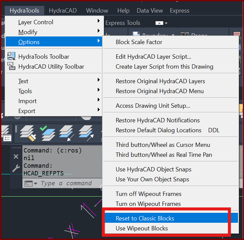Select Use Wipeout Blocks option
Image resolution: width=244 pixels, height=240 pixels.
pyautogui.click(x=142, y=228)
